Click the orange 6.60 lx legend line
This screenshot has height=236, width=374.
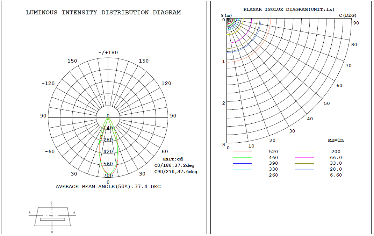click(x=304, y=175)
